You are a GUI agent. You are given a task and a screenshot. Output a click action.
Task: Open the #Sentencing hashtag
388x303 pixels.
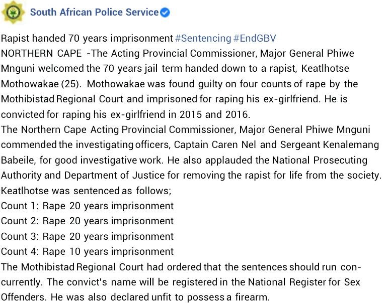tap(203, 38)
